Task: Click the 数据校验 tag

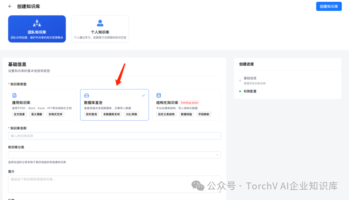Action: pos(186,114)
